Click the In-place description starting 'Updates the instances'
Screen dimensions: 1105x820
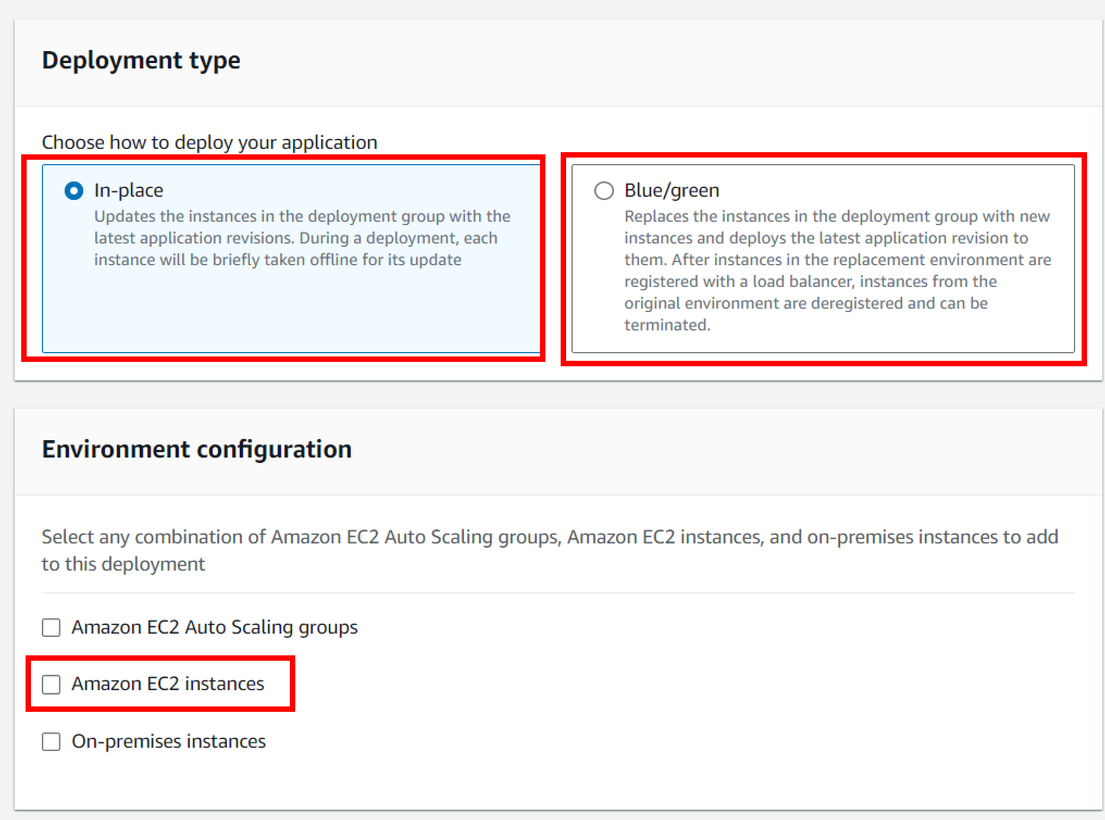click(302, 238)
